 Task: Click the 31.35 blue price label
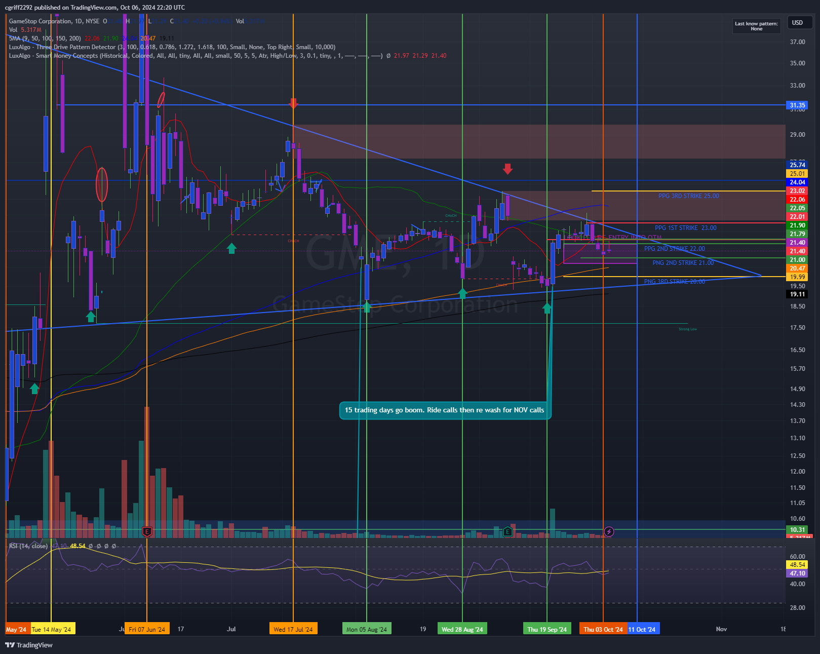[x=797, y=105]
